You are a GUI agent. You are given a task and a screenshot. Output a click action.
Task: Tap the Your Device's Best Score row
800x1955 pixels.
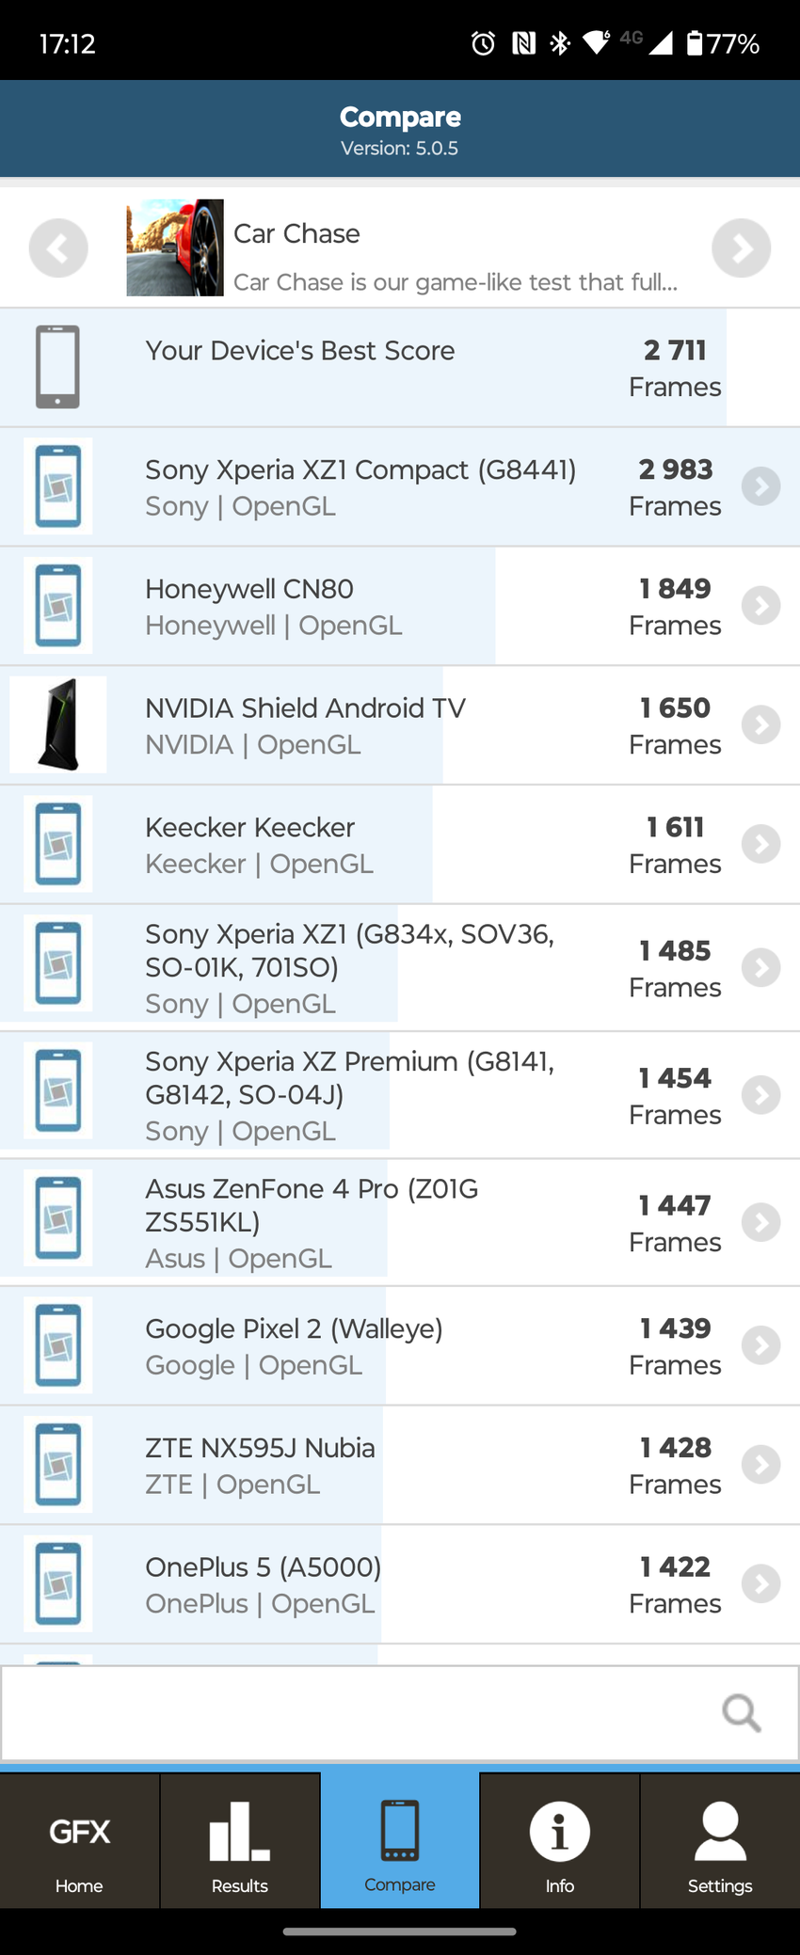[376, 368]
